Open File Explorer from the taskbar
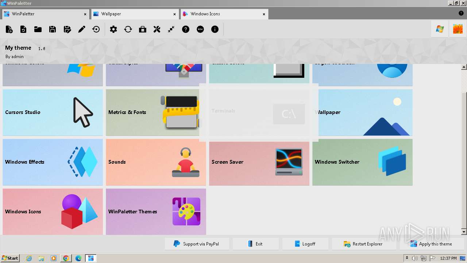467x263 pixels. pyautogui.click(x=41, y=258)
